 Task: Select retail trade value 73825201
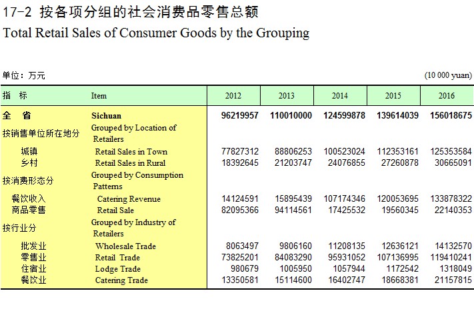(240, 257)
